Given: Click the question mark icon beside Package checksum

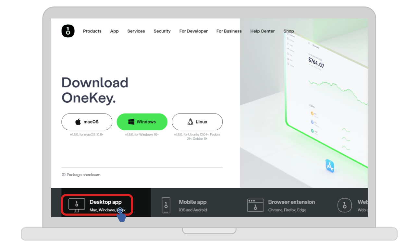Looking at the screenshot, I should tap(64, 175).
